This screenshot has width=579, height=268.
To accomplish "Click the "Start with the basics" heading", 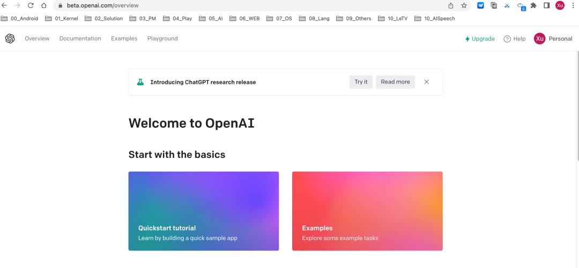I will (177, 155).
